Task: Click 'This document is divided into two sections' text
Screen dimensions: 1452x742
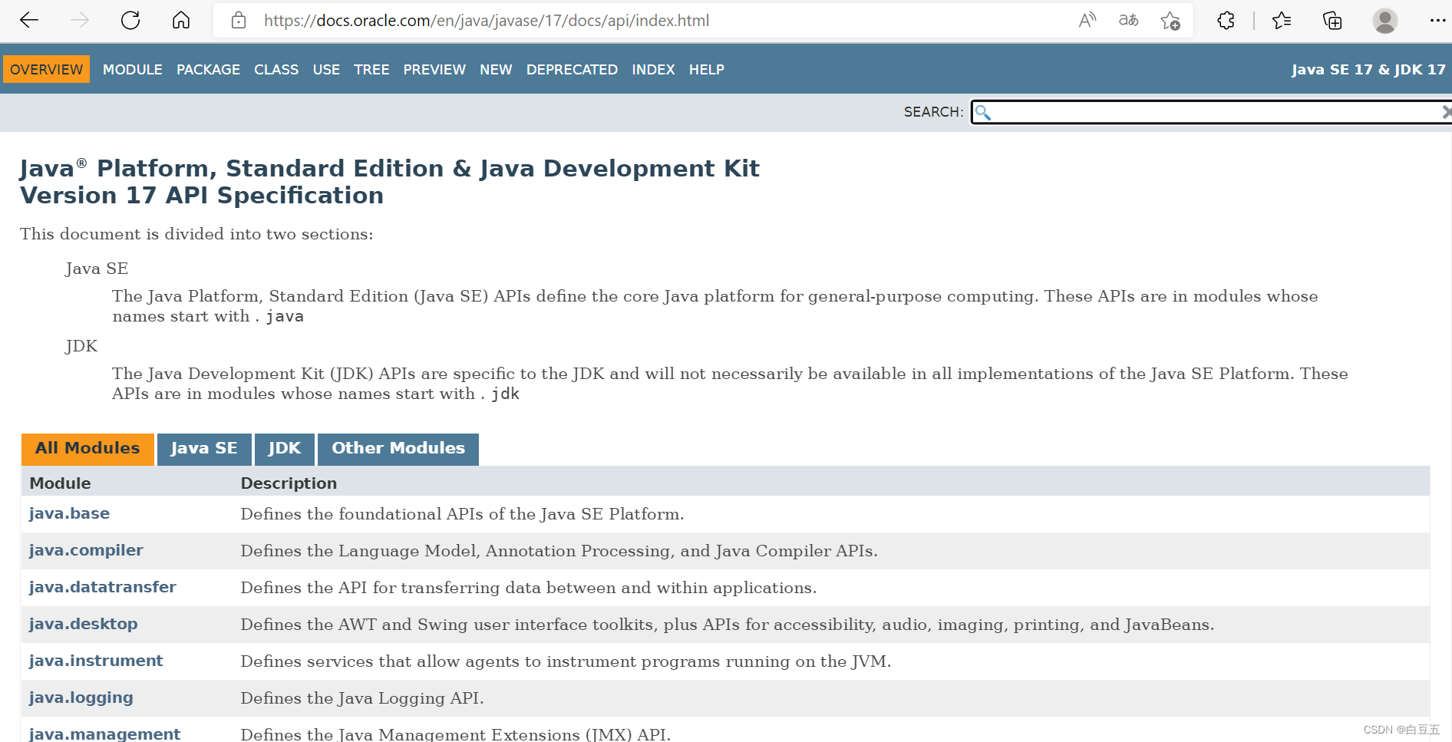Action: pos(196,234)
